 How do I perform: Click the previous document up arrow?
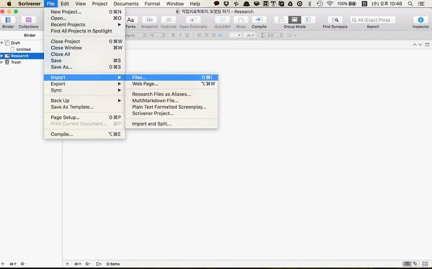[415, 44]
